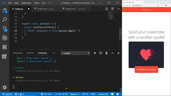Open the Manage gear menu
Screen dimensions: 171x96
tap(5, 87)
